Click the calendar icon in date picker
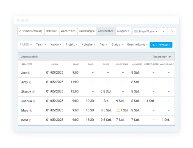 click(136, 31)
